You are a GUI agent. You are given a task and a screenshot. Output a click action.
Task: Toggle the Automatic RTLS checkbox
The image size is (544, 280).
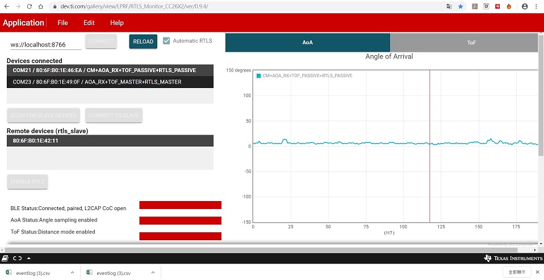(166, 40)
